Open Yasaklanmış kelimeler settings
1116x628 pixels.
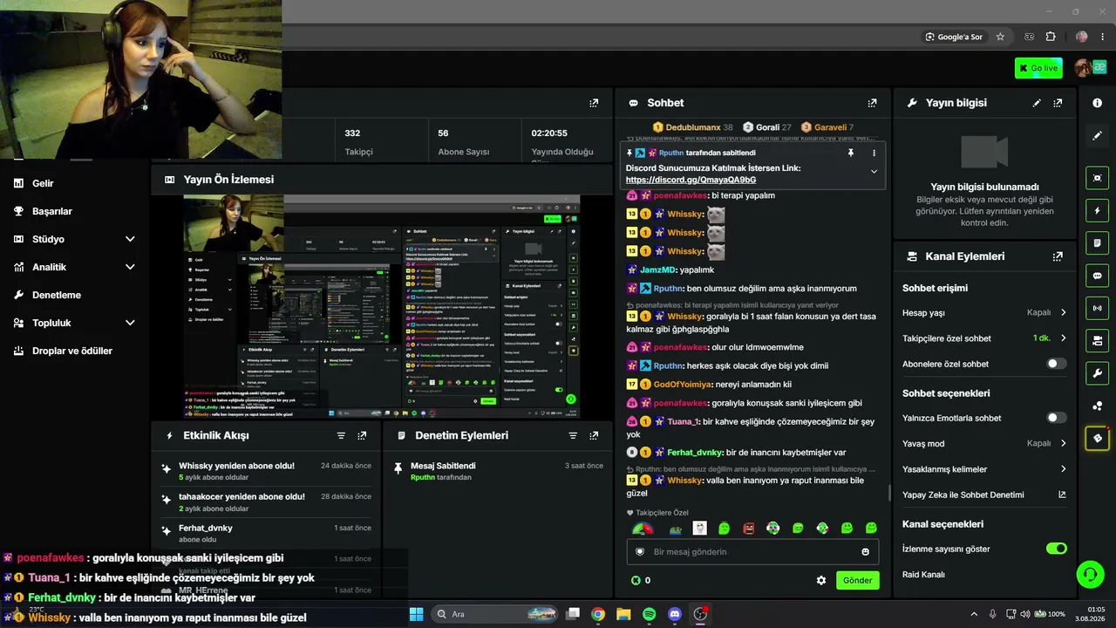[984, 469]
